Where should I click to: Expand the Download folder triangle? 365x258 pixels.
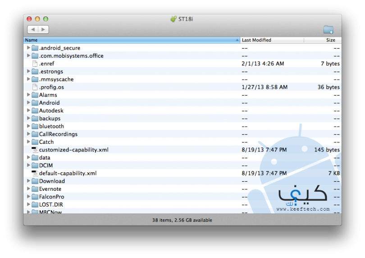(x=28, y=181)
